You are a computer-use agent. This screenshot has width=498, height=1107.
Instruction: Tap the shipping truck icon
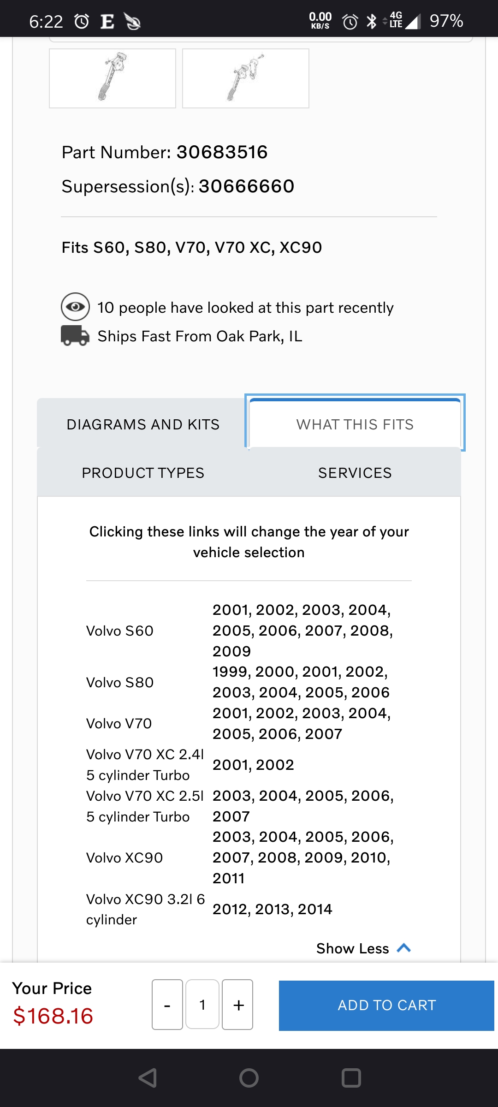pyautogui.click(x=75, y=336)
